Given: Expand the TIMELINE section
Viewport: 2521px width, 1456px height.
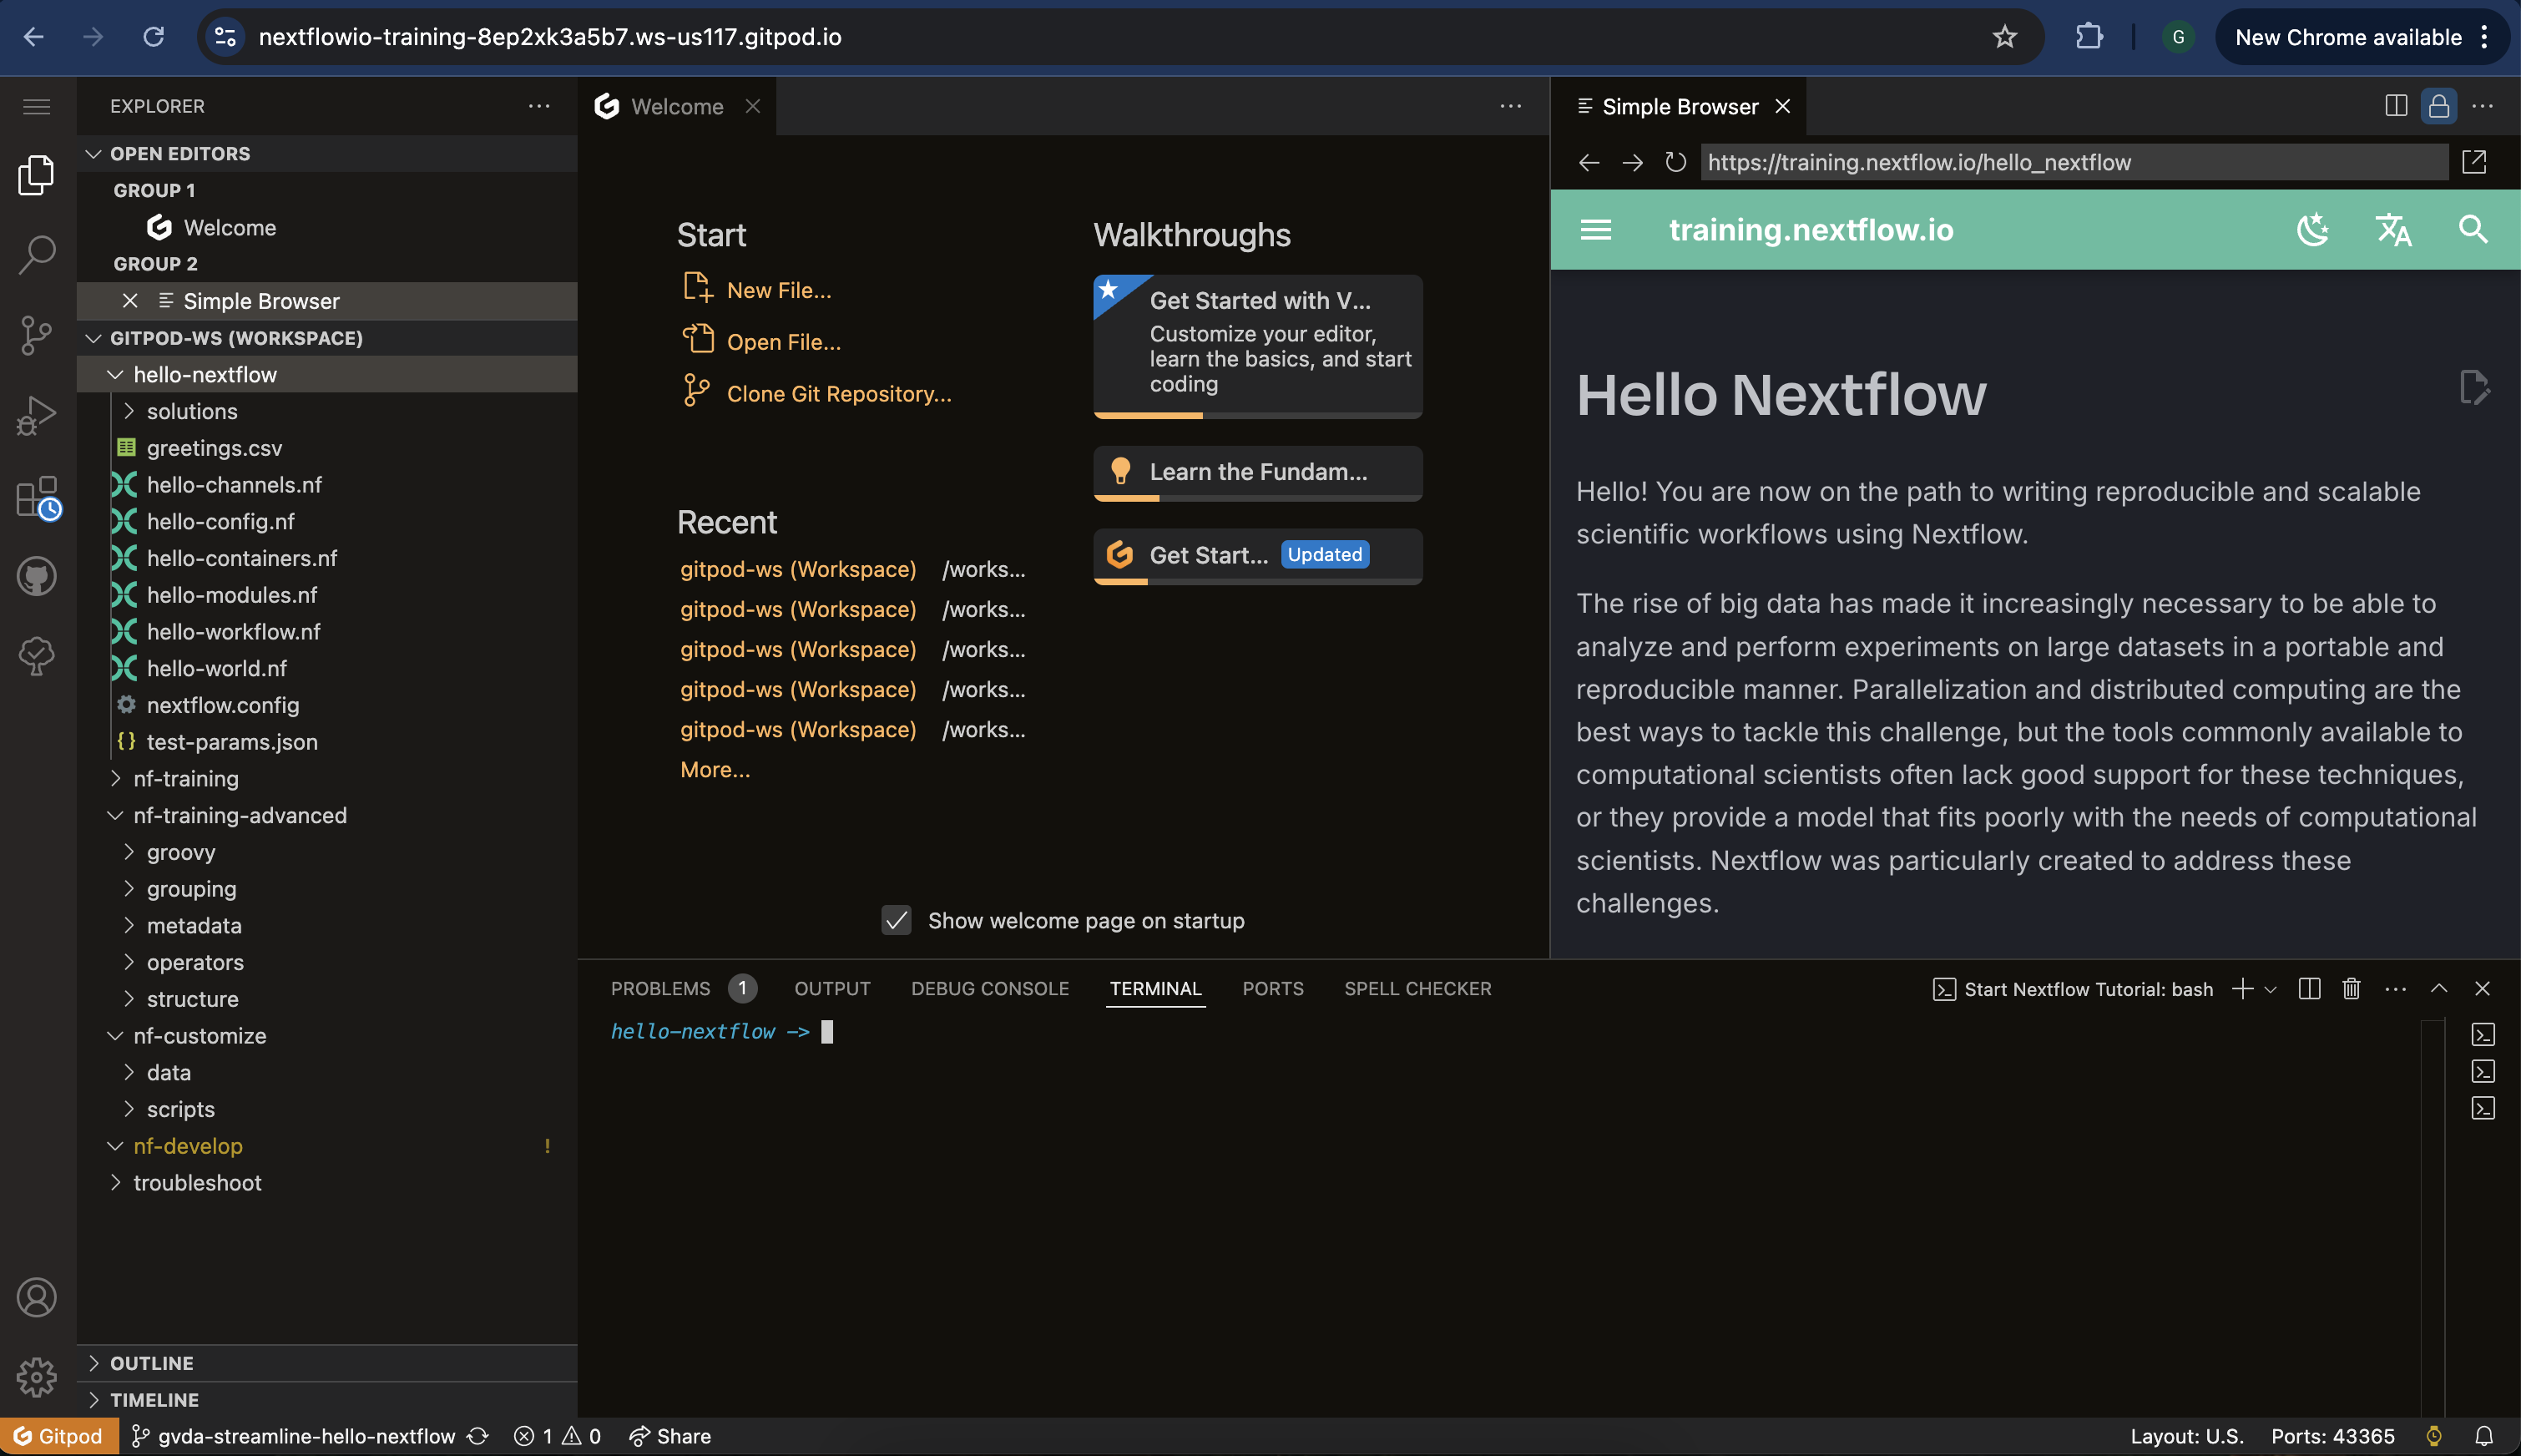Looking at the screenshot, I should (x=328, y=1400).
